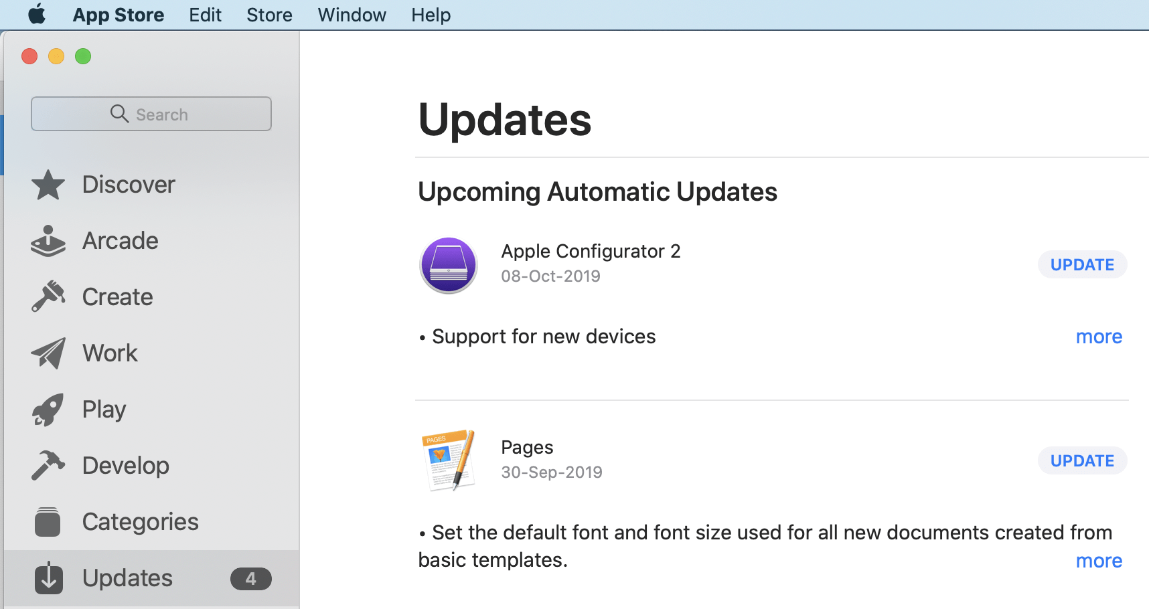1149x609 pixels.
Task: Open the Store menu
Action: click(269, 14)
